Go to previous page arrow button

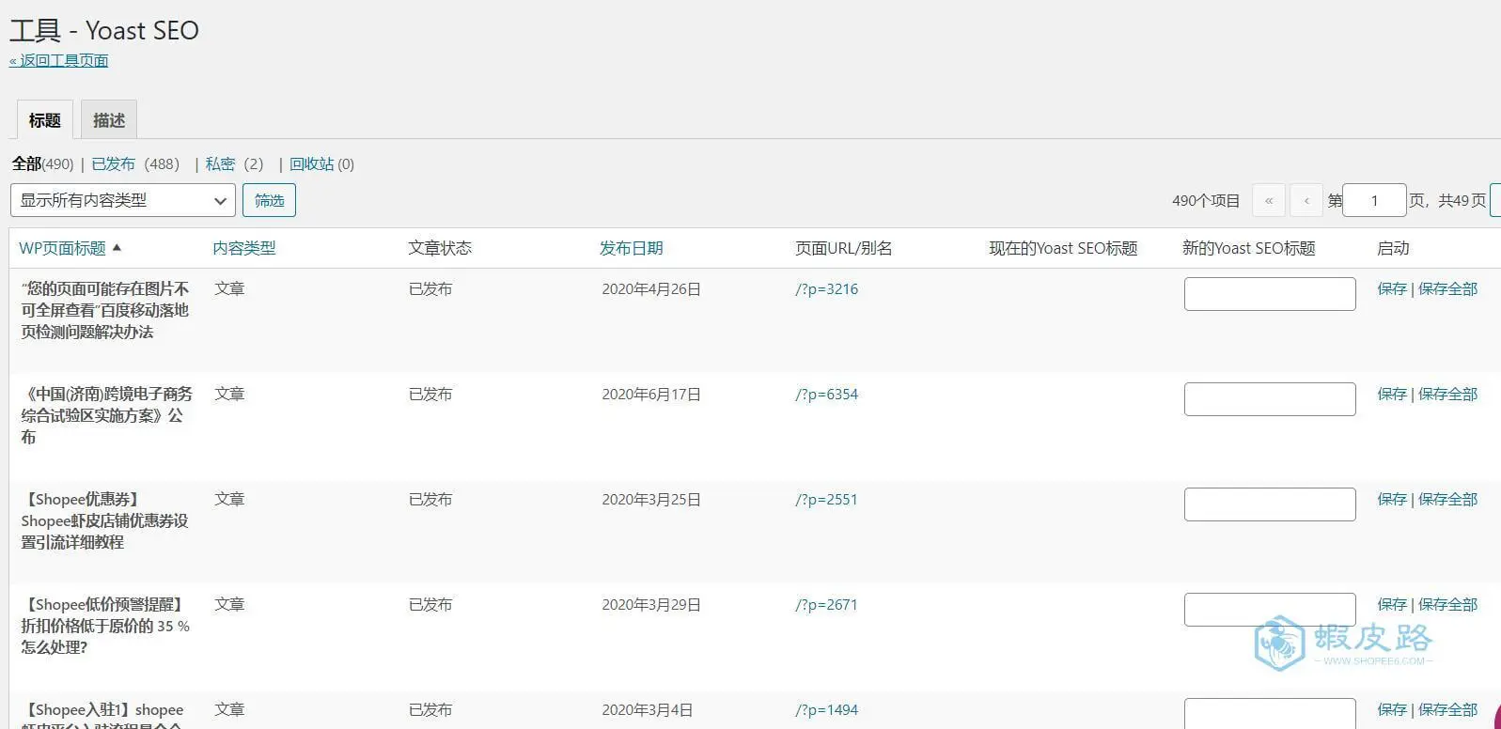pos(1306,200)
